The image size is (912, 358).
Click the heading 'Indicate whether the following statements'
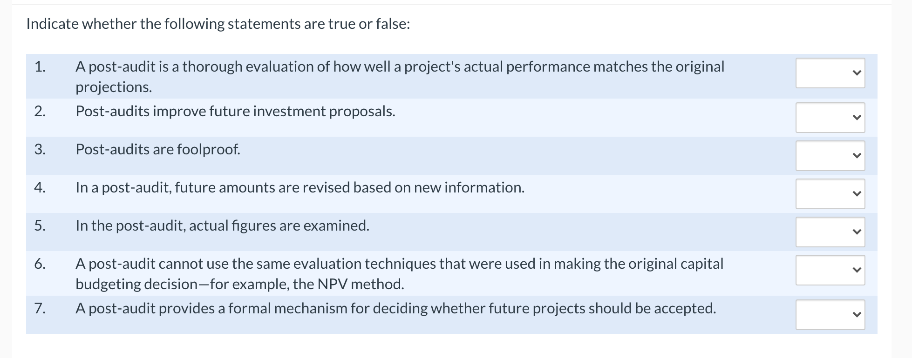218,23
